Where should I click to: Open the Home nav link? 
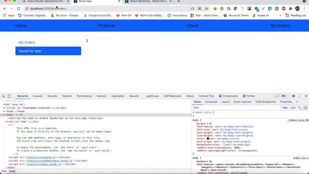pos(21,26)
